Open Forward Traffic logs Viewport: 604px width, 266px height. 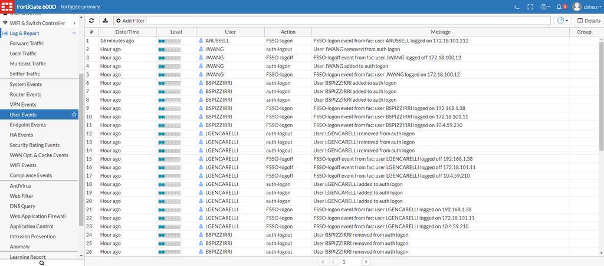[x=27, y=44]
